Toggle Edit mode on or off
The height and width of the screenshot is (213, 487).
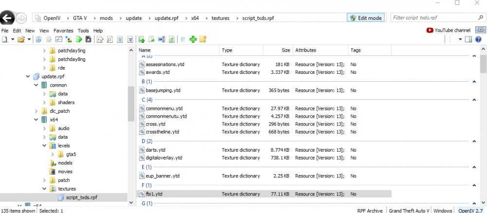tap(366, 18)
